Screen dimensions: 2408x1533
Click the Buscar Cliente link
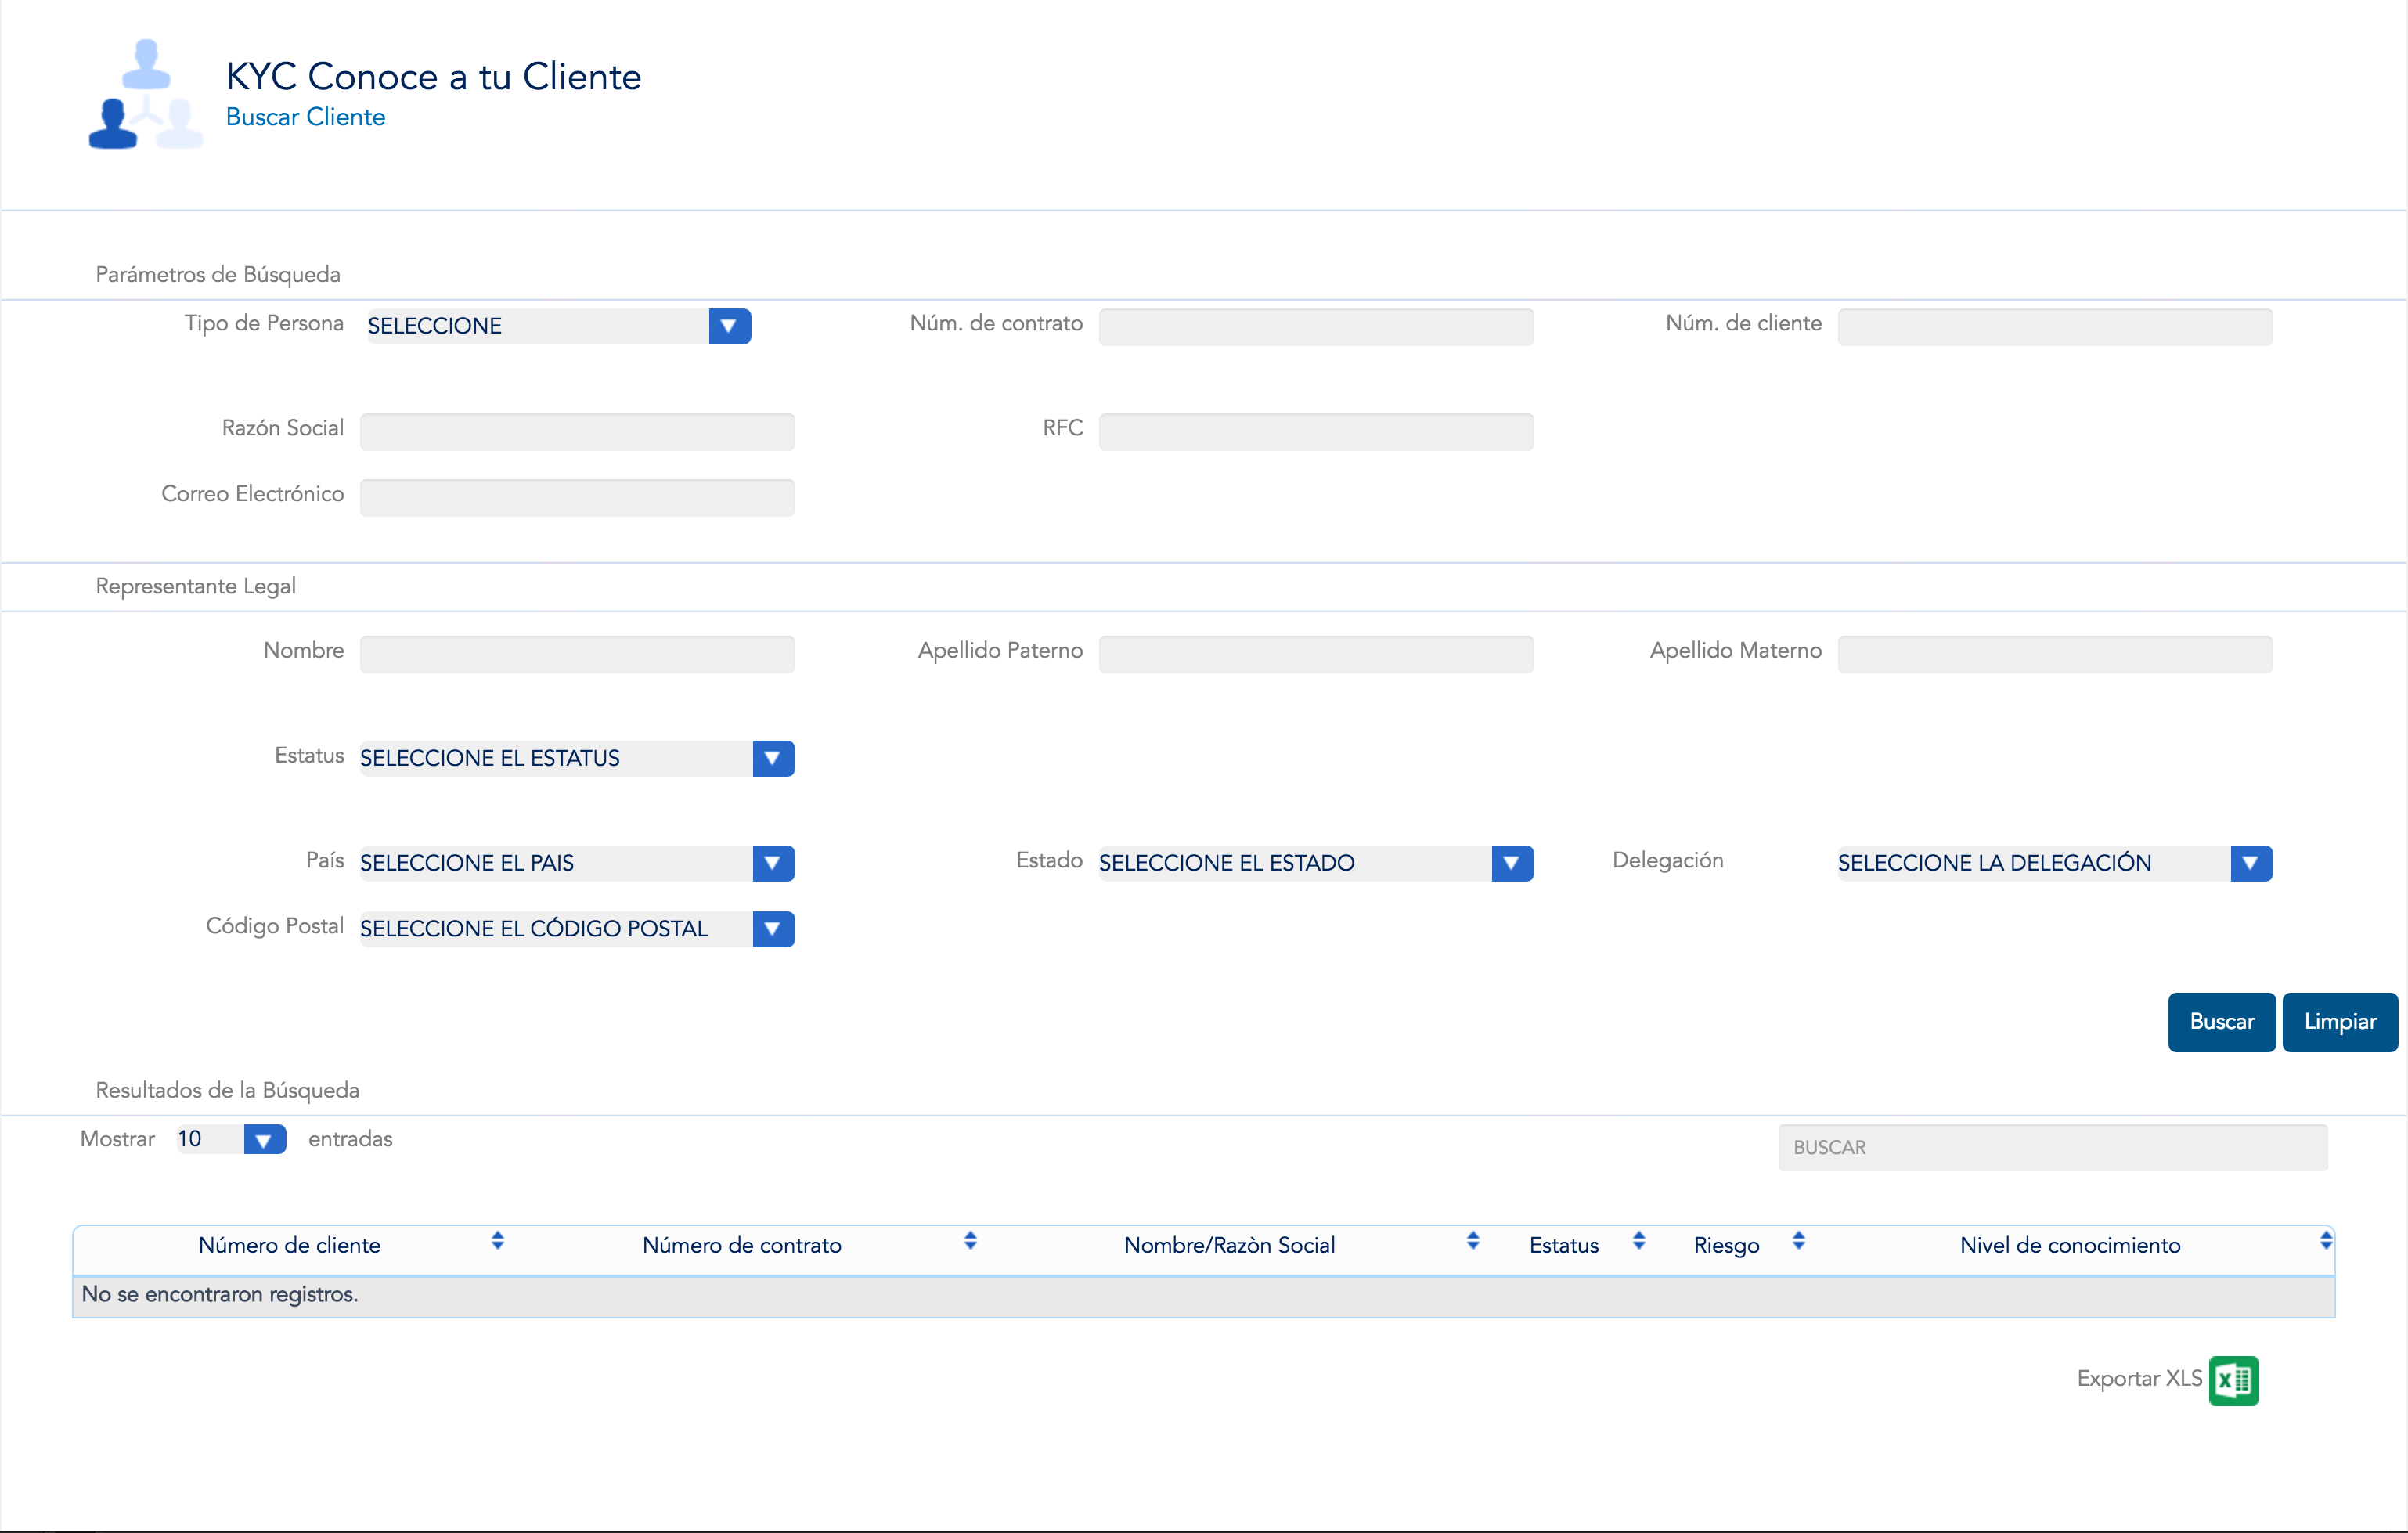pos(305,117)
